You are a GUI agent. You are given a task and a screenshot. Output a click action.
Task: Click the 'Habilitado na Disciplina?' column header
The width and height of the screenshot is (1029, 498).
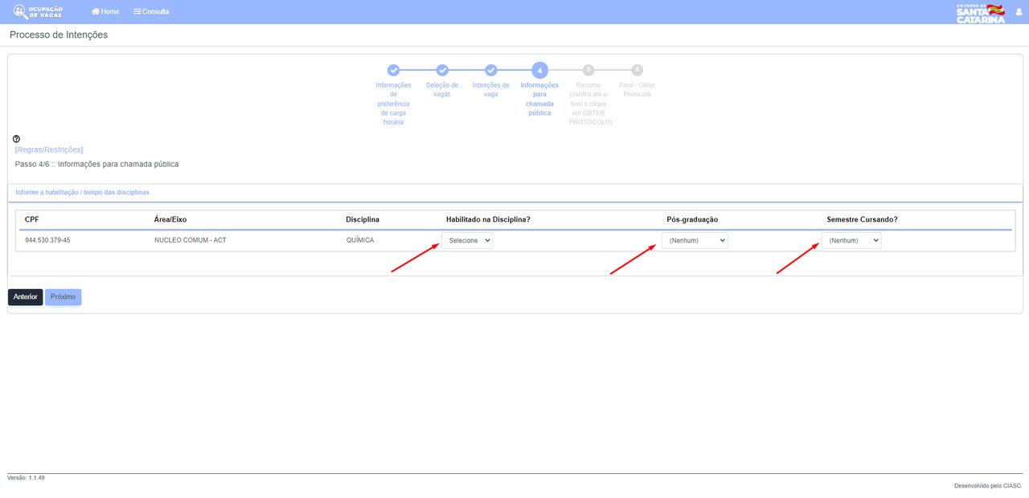[x=488, y=219]
